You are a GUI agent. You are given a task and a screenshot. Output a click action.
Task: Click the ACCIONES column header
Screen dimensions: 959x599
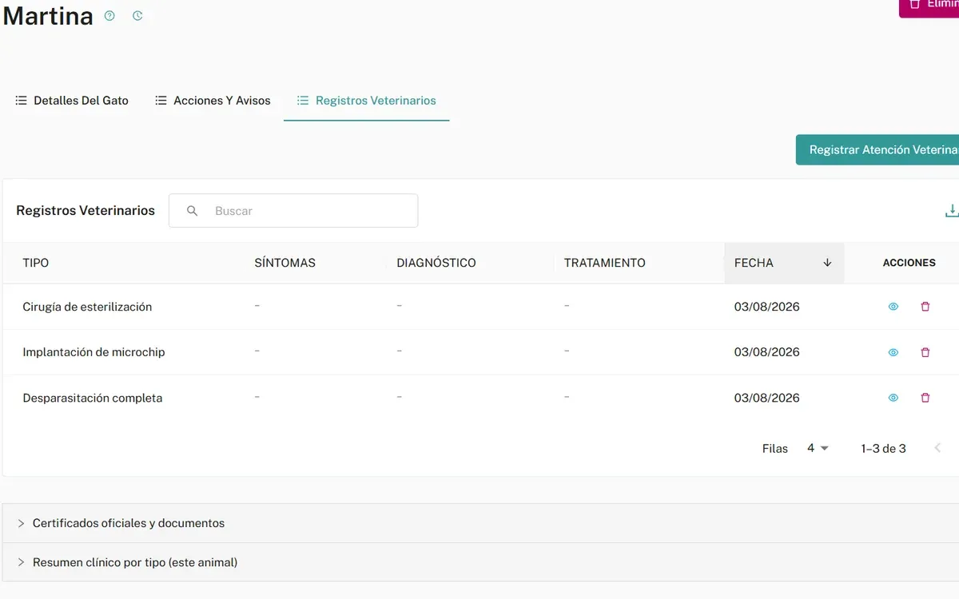[909, 263]
